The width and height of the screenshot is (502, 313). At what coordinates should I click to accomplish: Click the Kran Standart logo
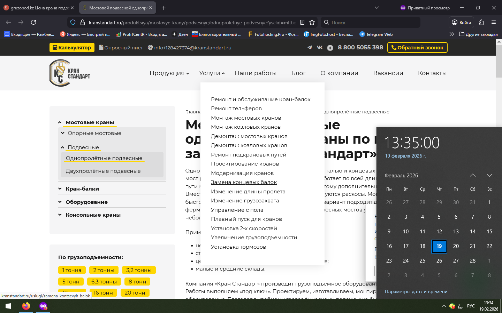click(x=70, y=73)
